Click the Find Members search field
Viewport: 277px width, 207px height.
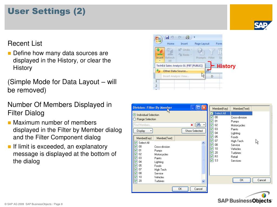(x=161, y=125)
